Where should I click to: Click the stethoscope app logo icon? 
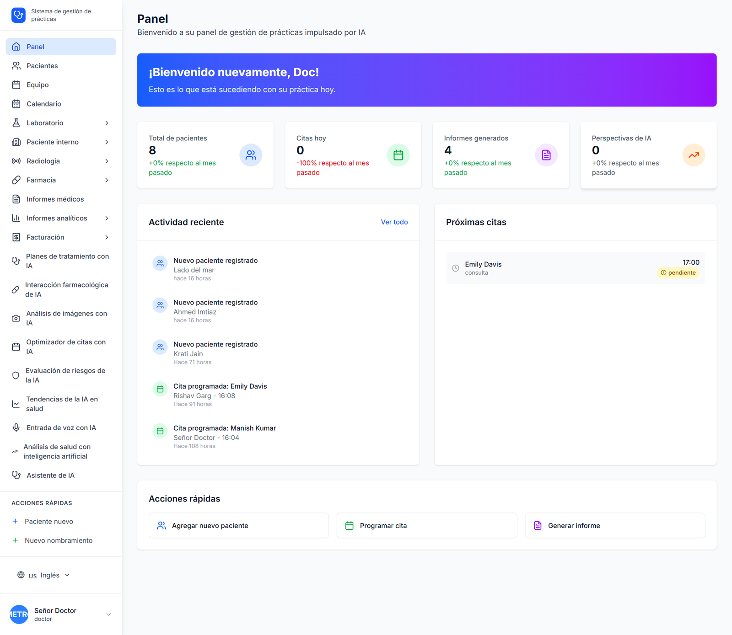pos(18,15)
